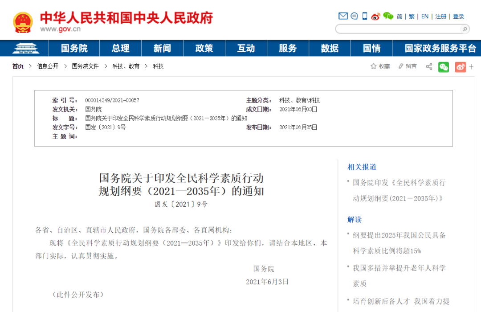
Task: Click the share icon beside 留言
Action: tap(429, 66)
